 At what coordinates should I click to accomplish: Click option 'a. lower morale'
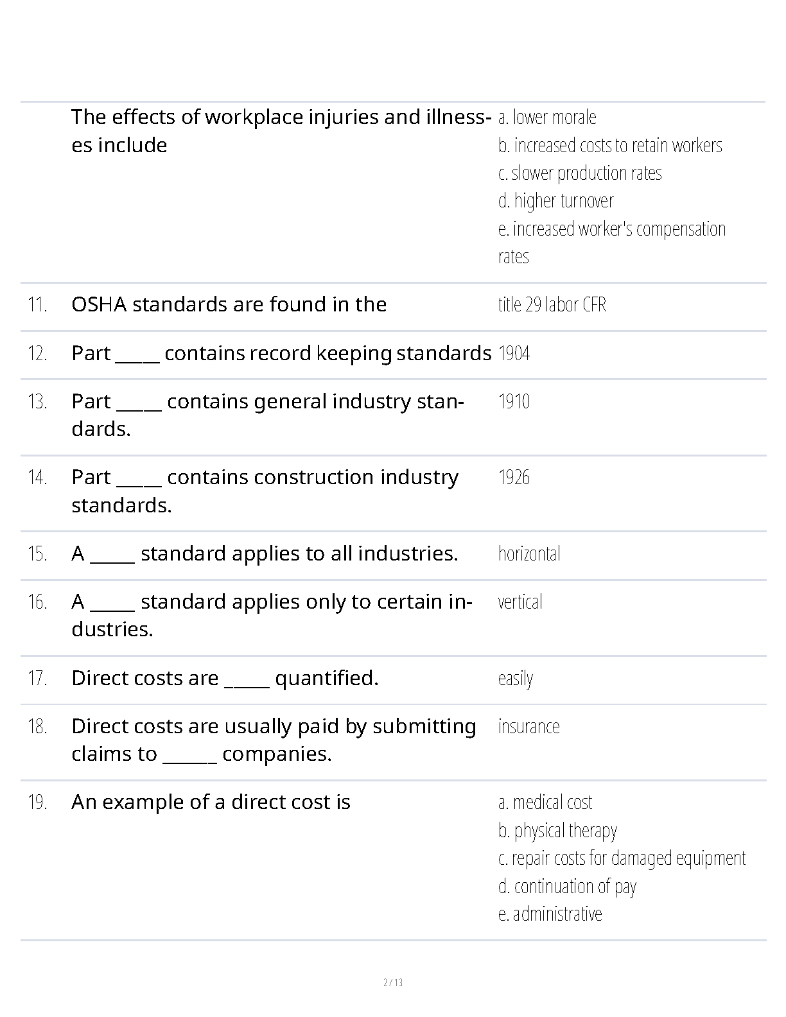[x=547, y=117]
